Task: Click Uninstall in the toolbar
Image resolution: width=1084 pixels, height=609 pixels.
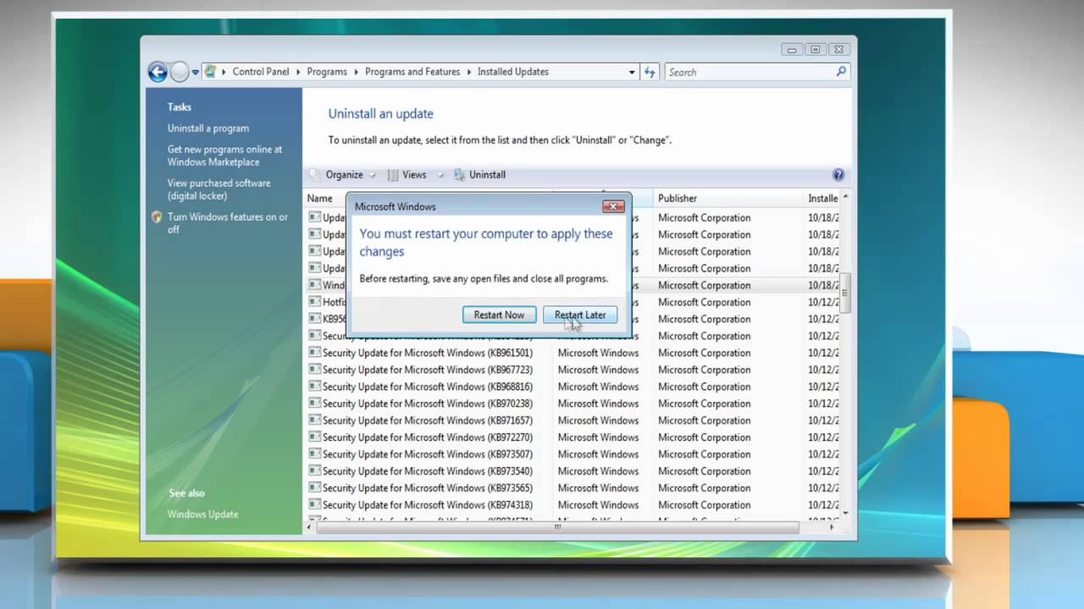Action: click(479, 175)
